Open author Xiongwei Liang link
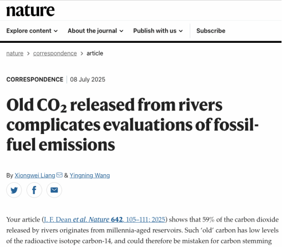 click(x=35, y=175)
